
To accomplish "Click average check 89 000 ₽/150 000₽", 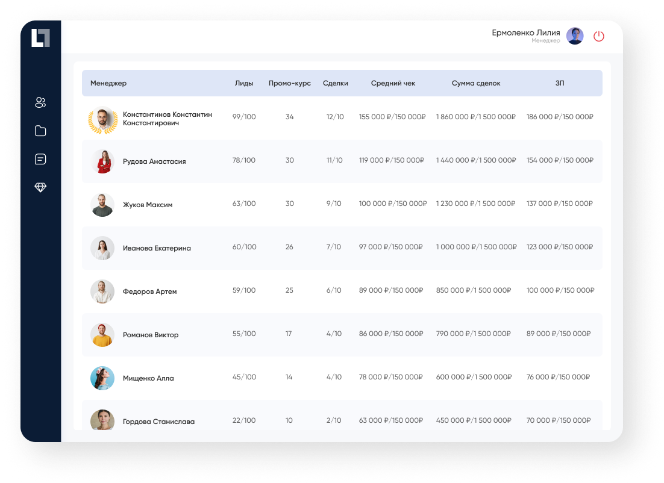I will pos(391,290).
